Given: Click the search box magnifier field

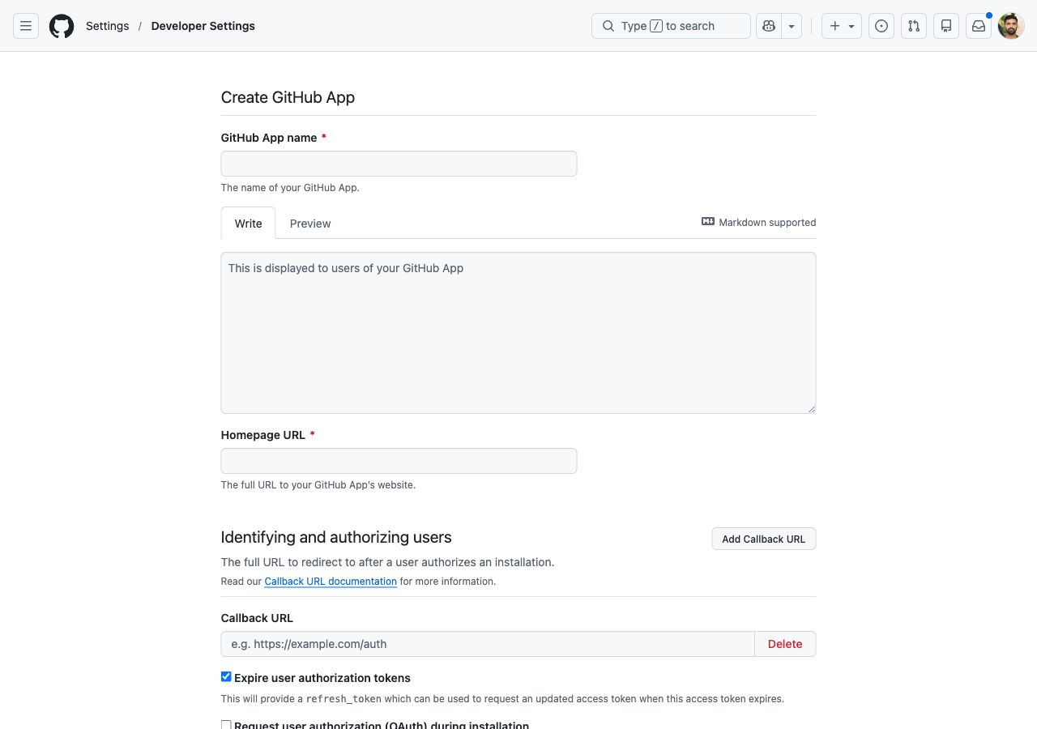Looking at the screenshot, I should click(x=671, y=26).
